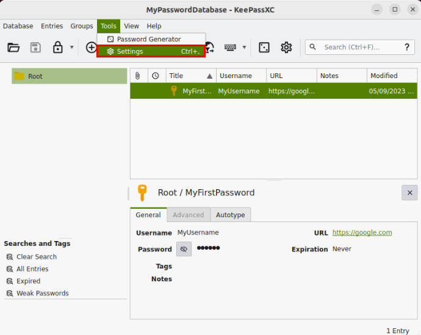Switch to the General tab
The width and height of the screenshot is (421, 335).
[148, 215]
